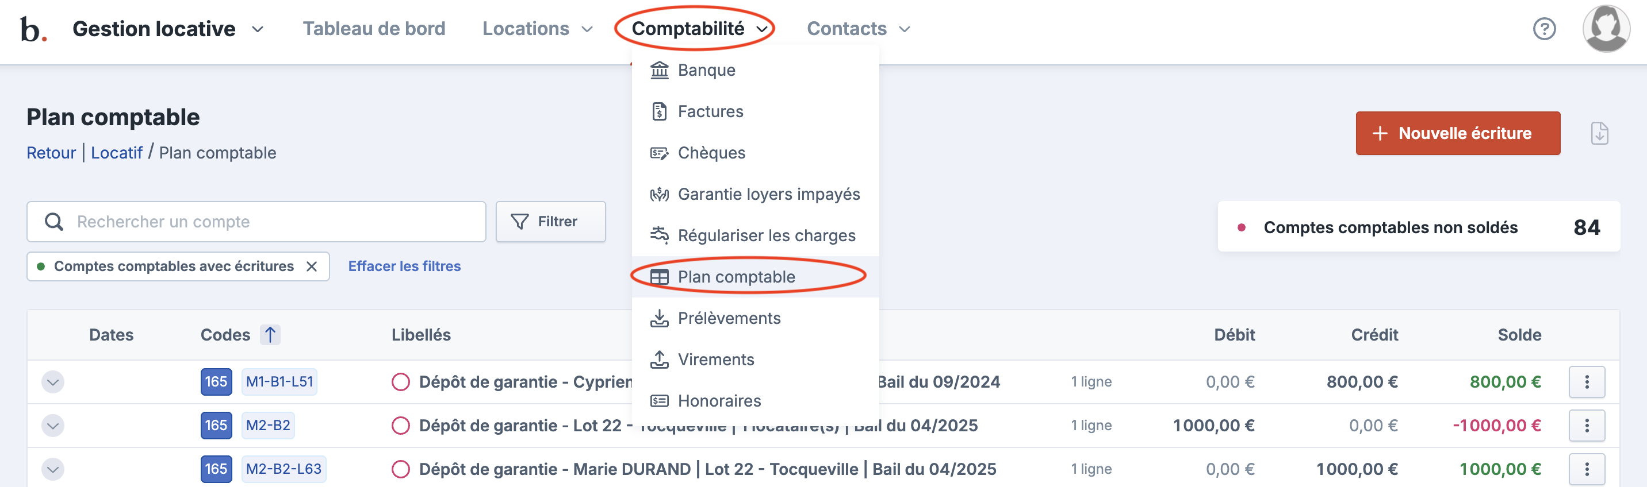Open three-dot menu for M1-B1-L51 row
Viewport: 1647px width, 487px height.
tap(1586, 382)
